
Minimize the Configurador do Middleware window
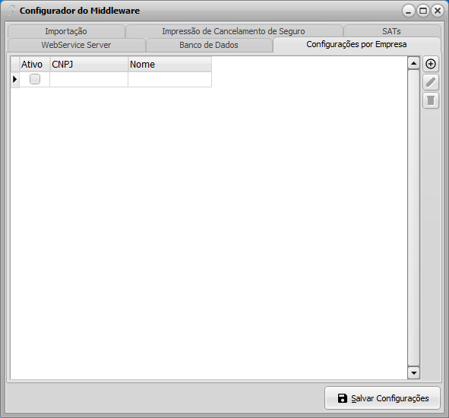(408, 11)
